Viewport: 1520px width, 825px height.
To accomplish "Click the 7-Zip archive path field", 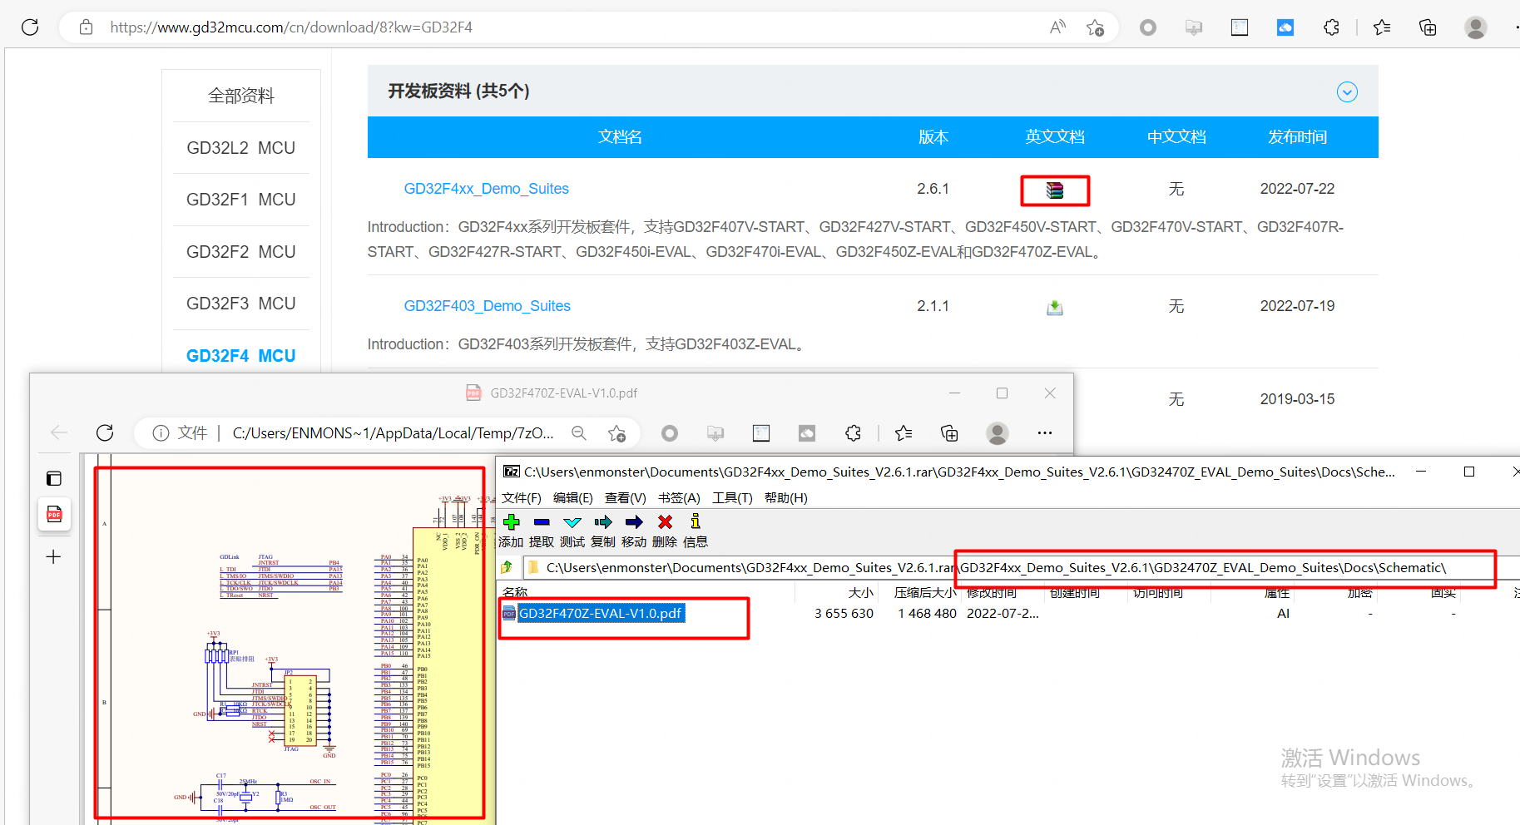I will click(x=1021, y=567).
